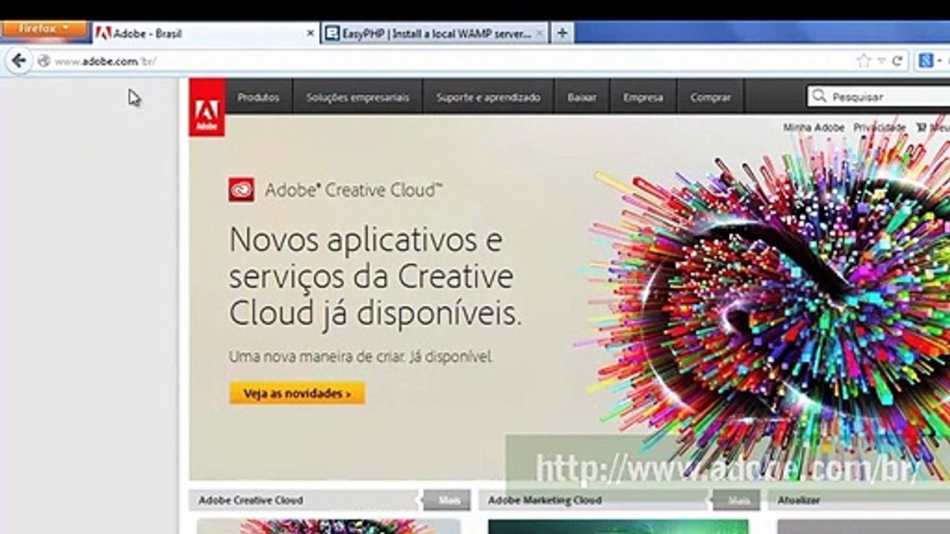Switch to the Adobe - Brasil tab
Viewport: 950px width, 534px height.
pos(206,33)
